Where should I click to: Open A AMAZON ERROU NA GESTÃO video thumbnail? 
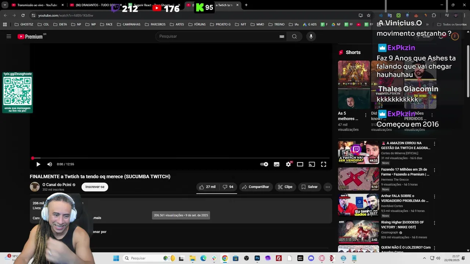(x=358, y=152)
